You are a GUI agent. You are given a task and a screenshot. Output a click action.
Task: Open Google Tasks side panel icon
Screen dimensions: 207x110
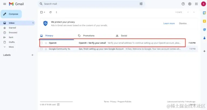tap(204, 30)
